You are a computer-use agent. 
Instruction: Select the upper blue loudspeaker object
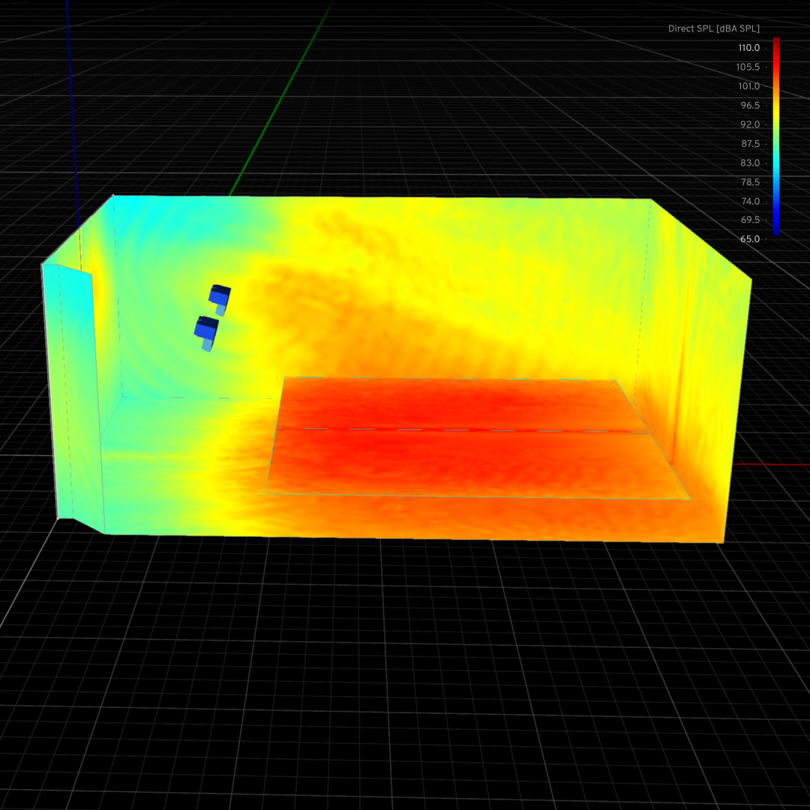[219, 295]
